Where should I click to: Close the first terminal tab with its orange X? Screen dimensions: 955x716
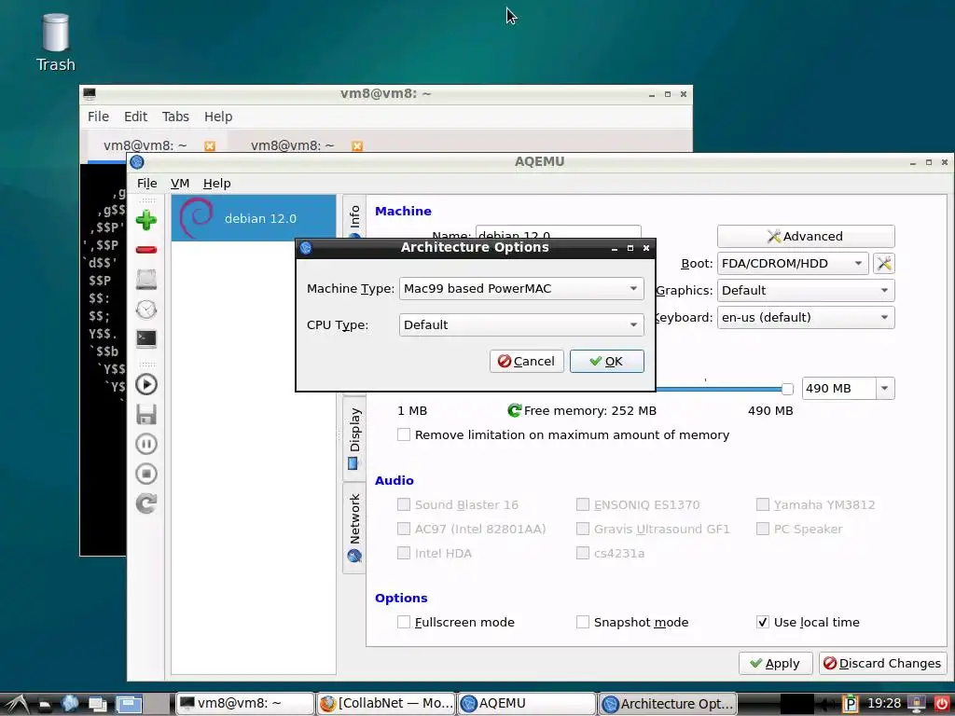[x=210, y=146]
